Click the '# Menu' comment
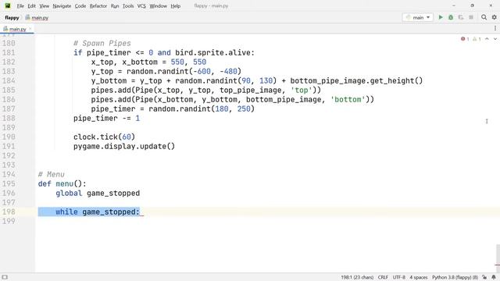 click(51, 174)
